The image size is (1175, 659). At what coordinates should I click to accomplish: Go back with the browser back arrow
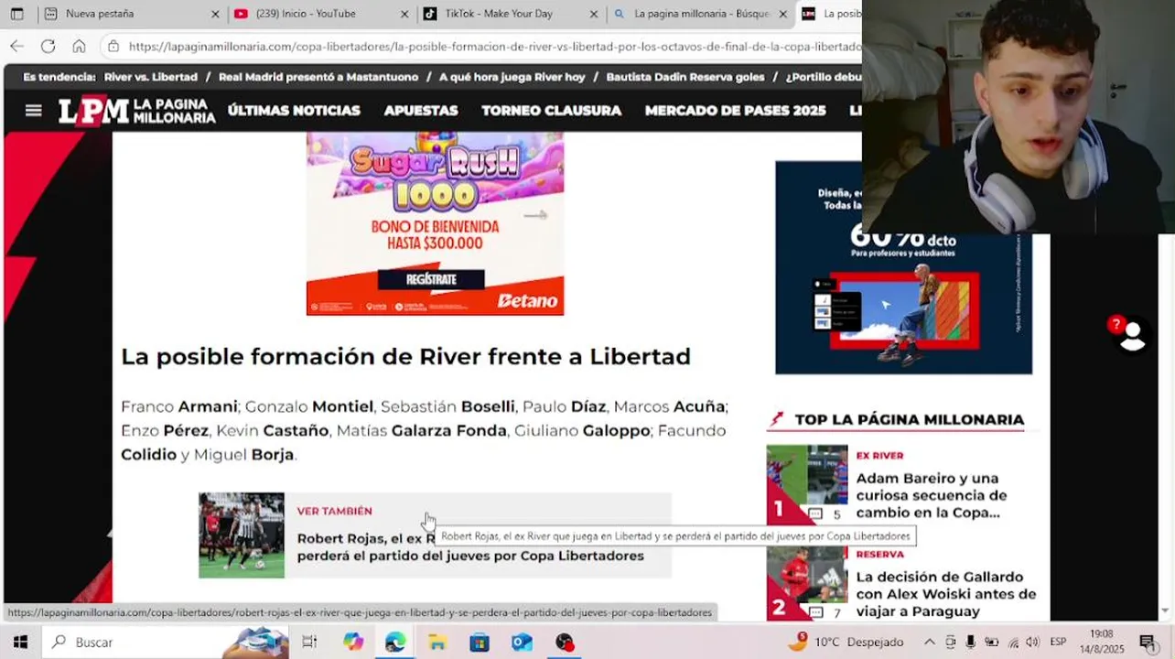(17, 46)
